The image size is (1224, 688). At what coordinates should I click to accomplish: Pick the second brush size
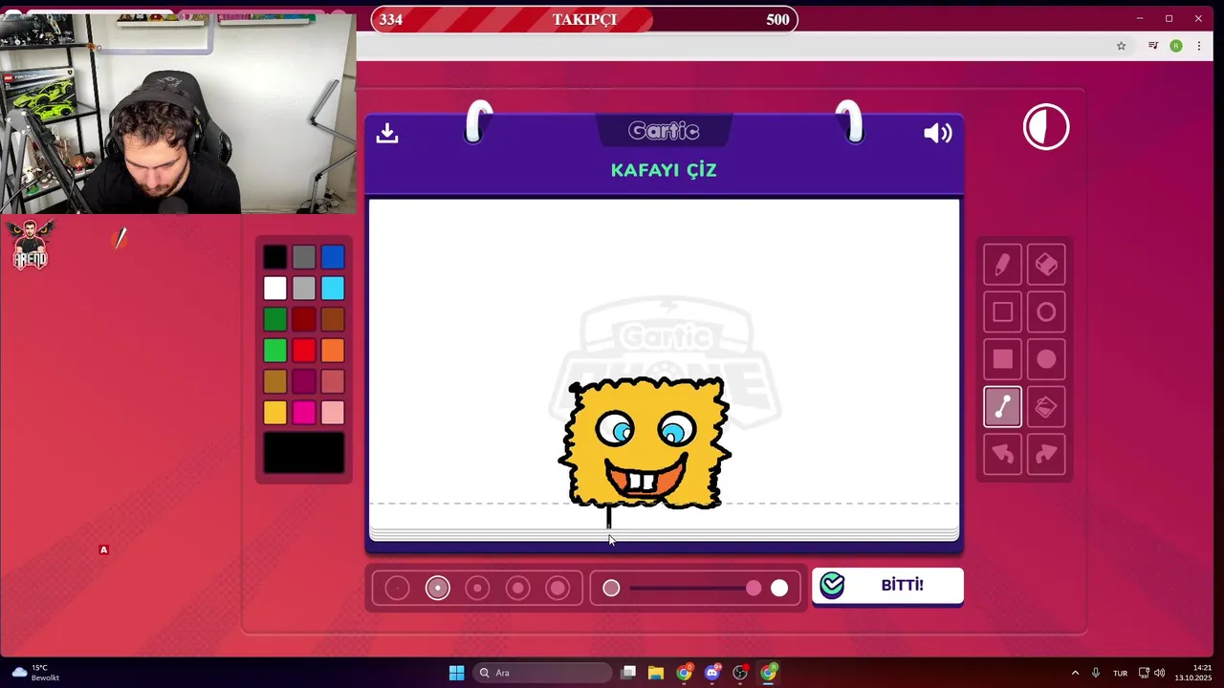coord(437,589)
